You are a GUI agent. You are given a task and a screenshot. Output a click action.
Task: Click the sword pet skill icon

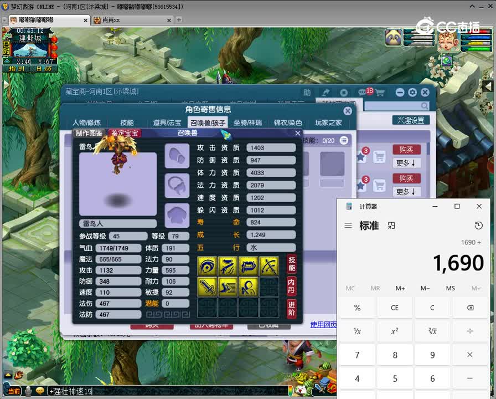[x=207, y=287]
